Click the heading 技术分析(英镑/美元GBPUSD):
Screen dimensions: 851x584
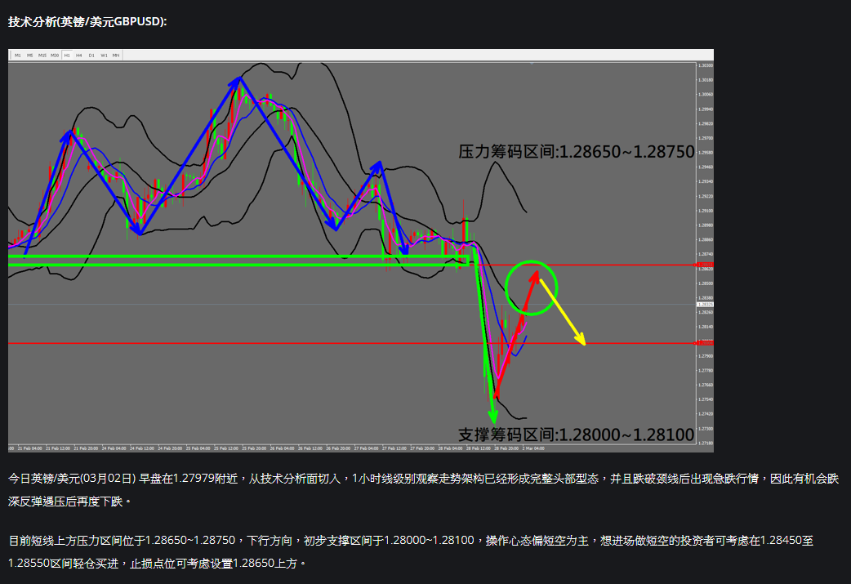[87, 22]
